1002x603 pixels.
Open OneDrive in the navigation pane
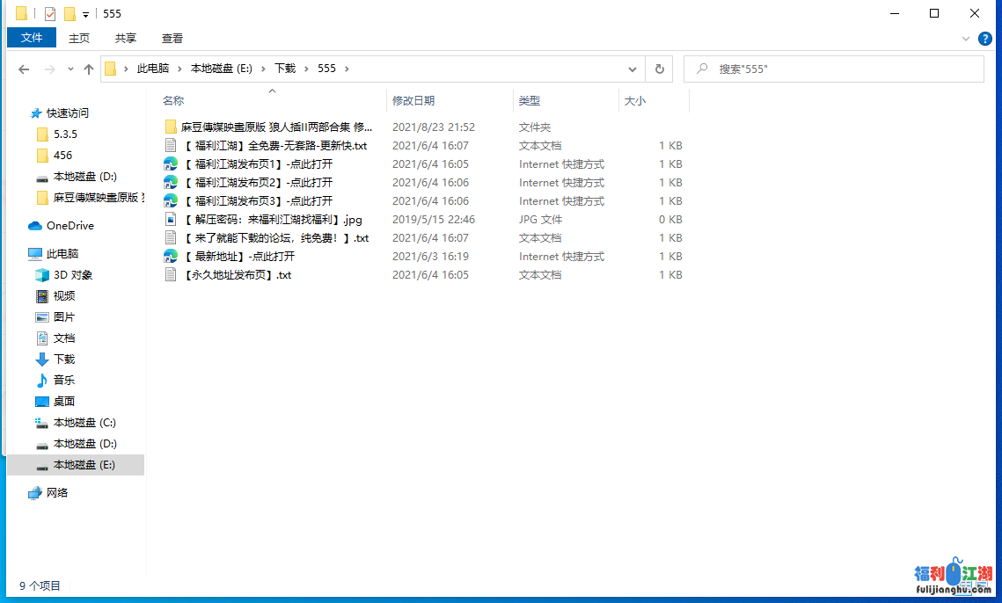(x=69, y=226)
